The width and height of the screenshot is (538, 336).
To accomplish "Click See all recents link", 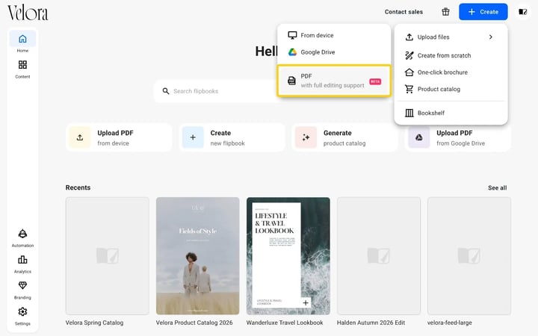I will pyautogui.click(x=497, y=188).
